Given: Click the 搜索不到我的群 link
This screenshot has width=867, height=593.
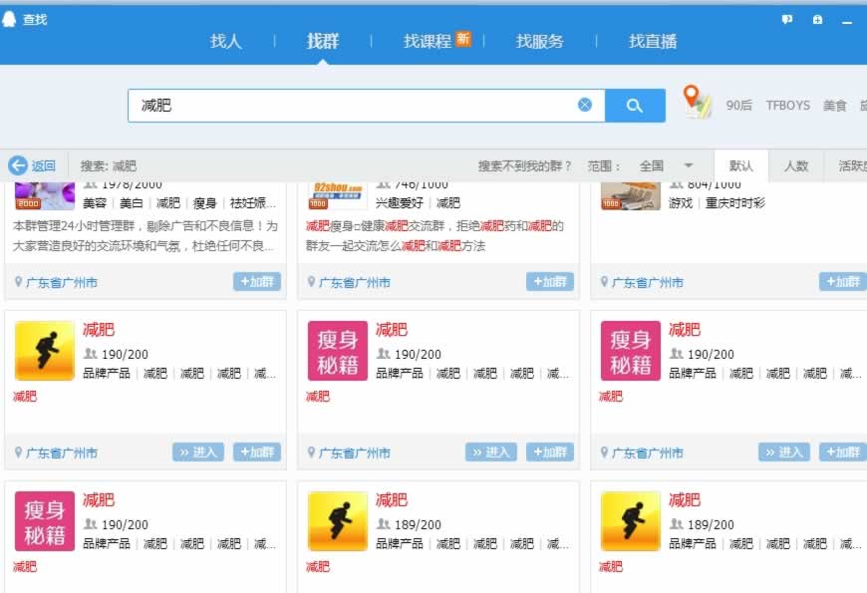Looking at the screenshot, I should point(524,165).
